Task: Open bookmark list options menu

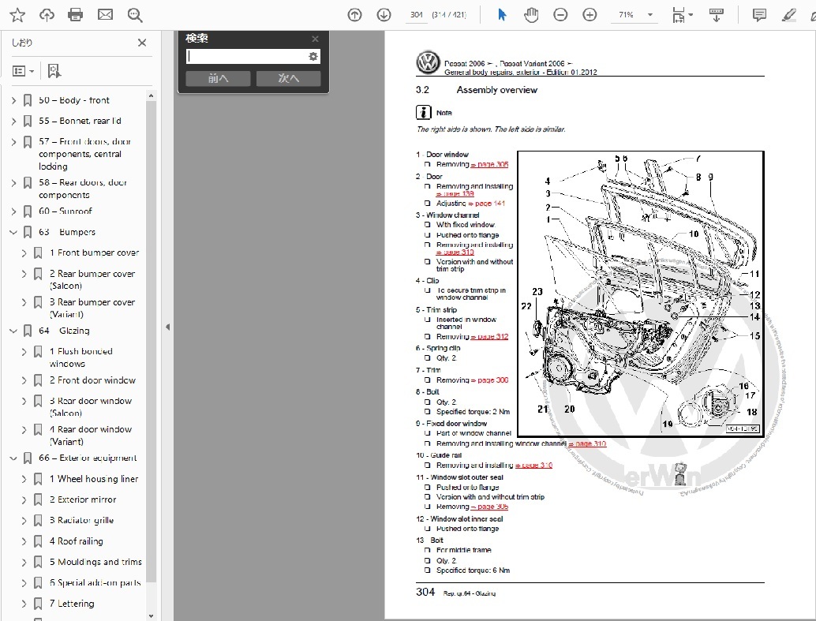Action: 23,71
